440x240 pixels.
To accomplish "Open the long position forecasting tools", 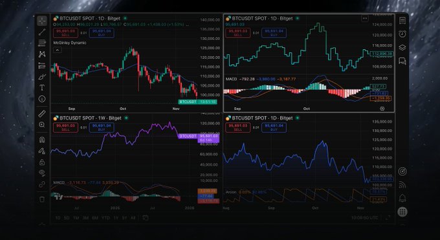I will click(42, 65).
